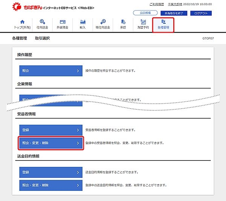226x201 pixels.
Task: Click 受益者情報 登録 button
Action: tap(51, 130)
